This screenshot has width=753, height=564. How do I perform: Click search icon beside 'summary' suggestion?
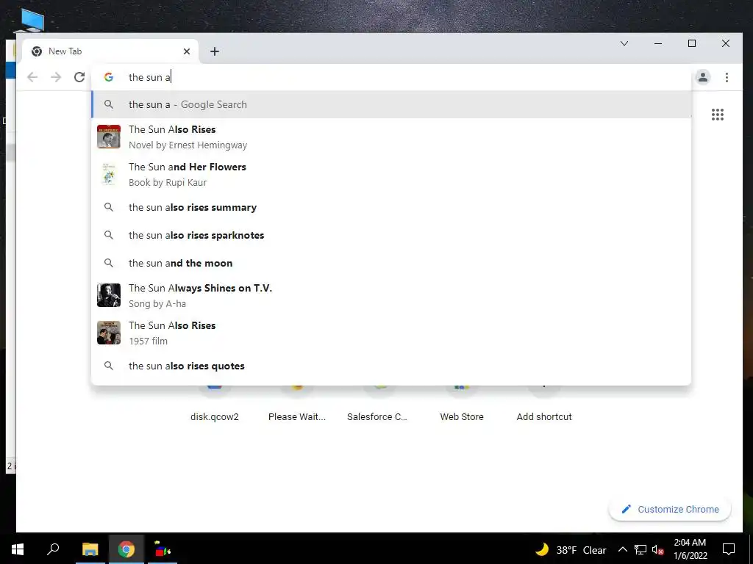click(109, 207)
